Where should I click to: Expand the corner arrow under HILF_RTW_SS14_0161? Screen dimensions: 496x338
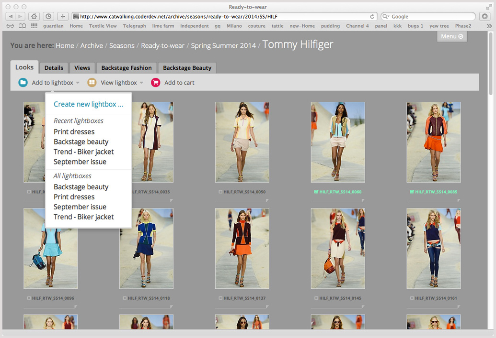pos(459,307)
